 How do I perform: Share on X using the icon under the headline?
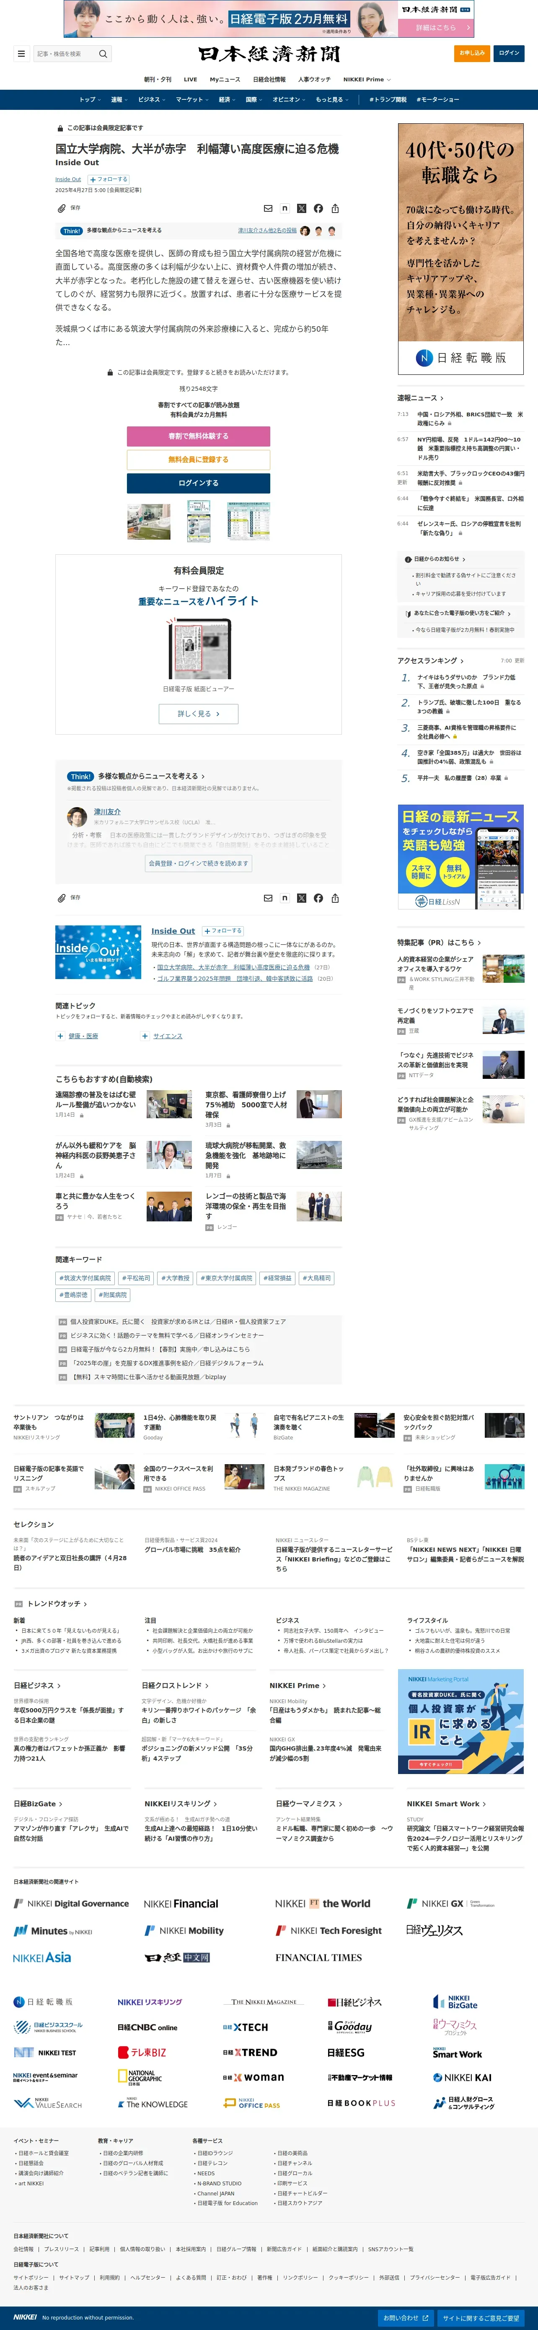301,208
